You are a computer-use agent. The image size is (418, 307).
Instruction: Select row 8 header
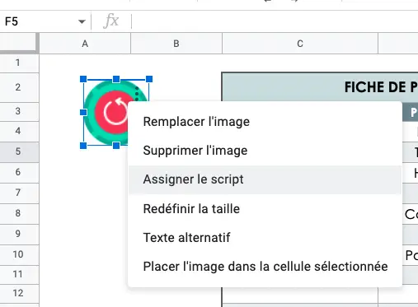19,213
